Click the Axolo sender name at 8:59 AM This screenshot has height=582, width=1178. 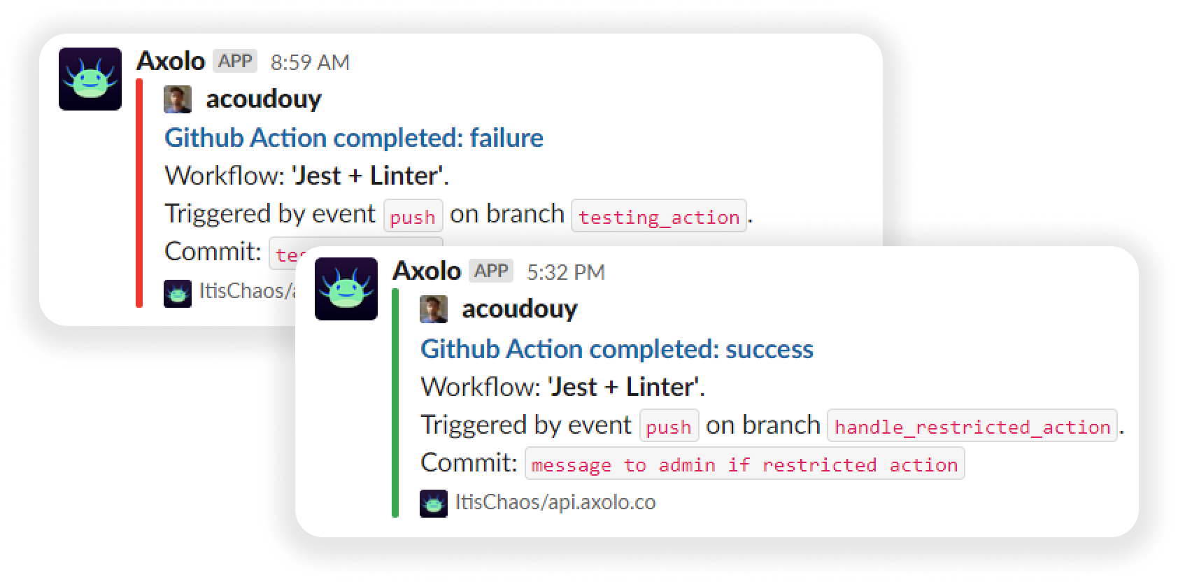click(171, 62)
